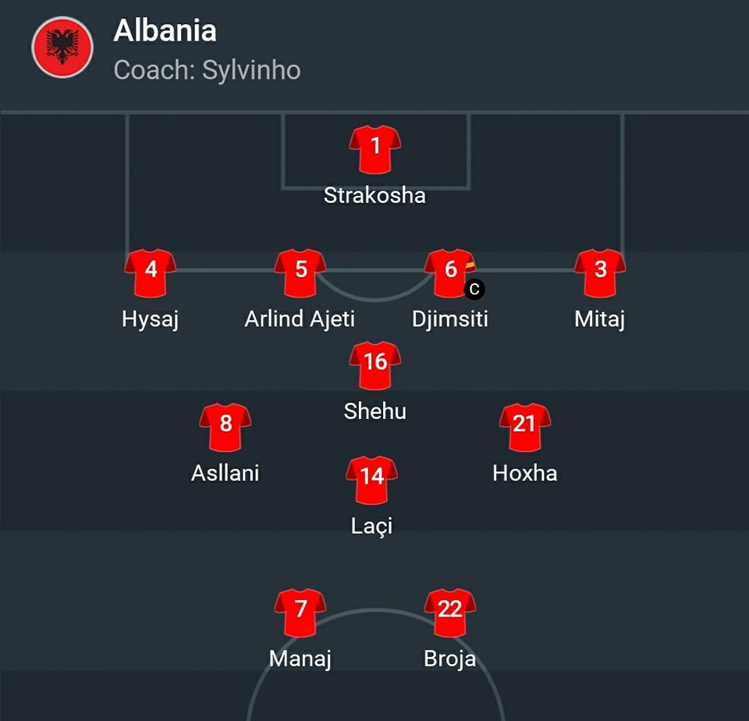Click the Broja player name label
The width and height of the screenshot is (749, 721).
(450, 659)
